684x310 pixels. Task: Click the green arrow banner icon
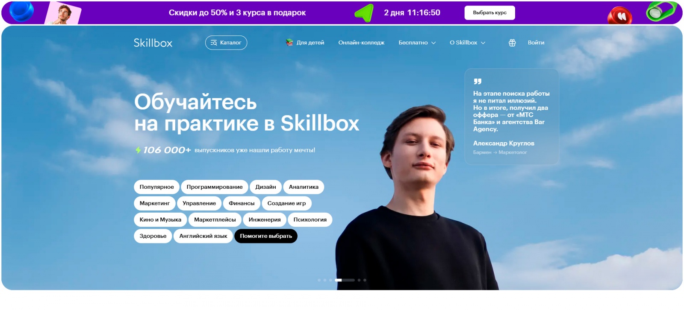click(x=365, y=13)
